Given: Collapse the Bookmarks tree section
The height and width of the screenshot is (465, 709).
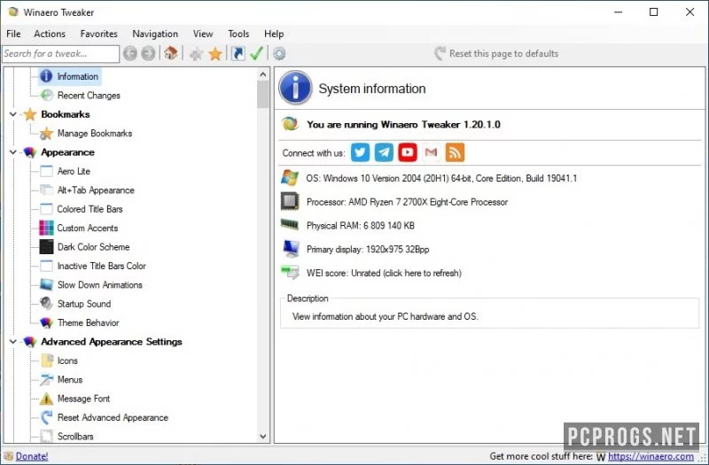Looking at the screenshot, I should click(13, 114).
